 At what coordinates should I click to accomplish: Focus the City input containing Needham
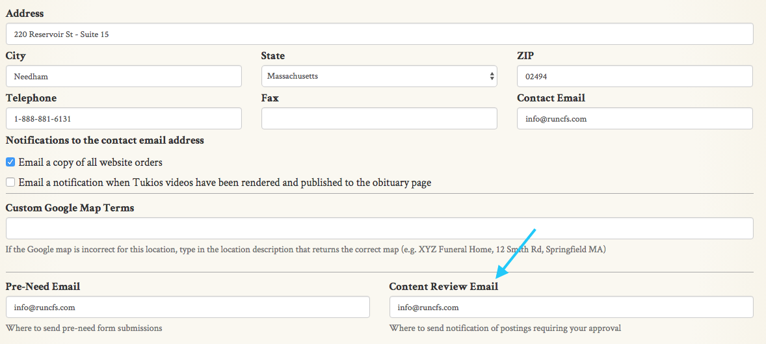click(124, 76)
